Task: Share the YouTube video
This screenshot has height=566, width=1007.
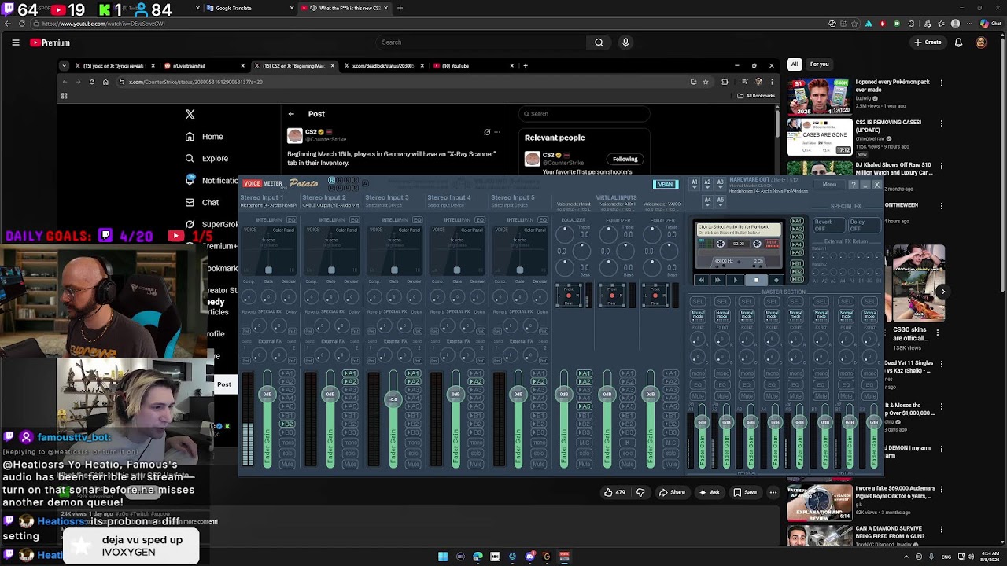Action: point(672,492)
